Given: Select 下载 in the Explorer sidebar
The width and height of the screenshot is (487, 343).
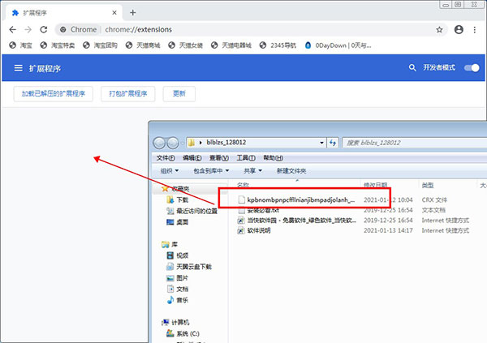Looking at the screenshot, I should (x=182, y=199).
